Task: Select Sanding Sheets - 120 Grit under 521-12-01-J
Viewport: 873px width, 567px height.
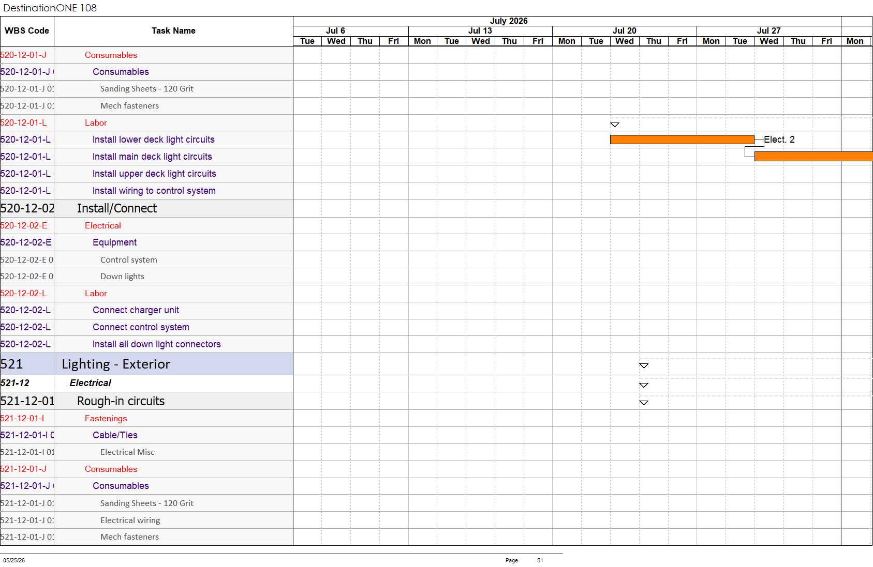Action: click(146, 503)
